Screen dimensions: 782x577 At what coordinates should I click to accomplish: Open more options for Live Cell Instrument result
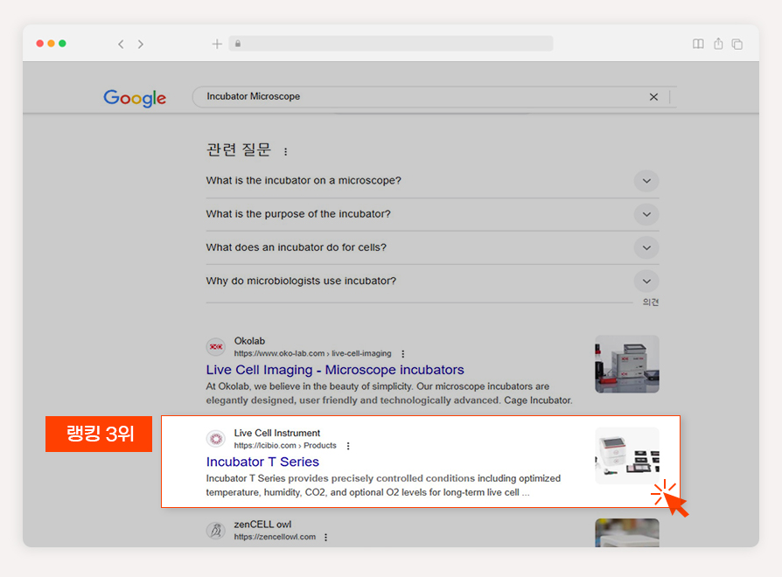coord(348,446)
